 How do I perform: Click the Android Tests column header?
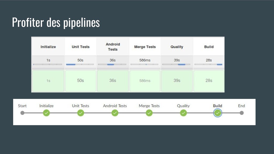coord(113,47)
